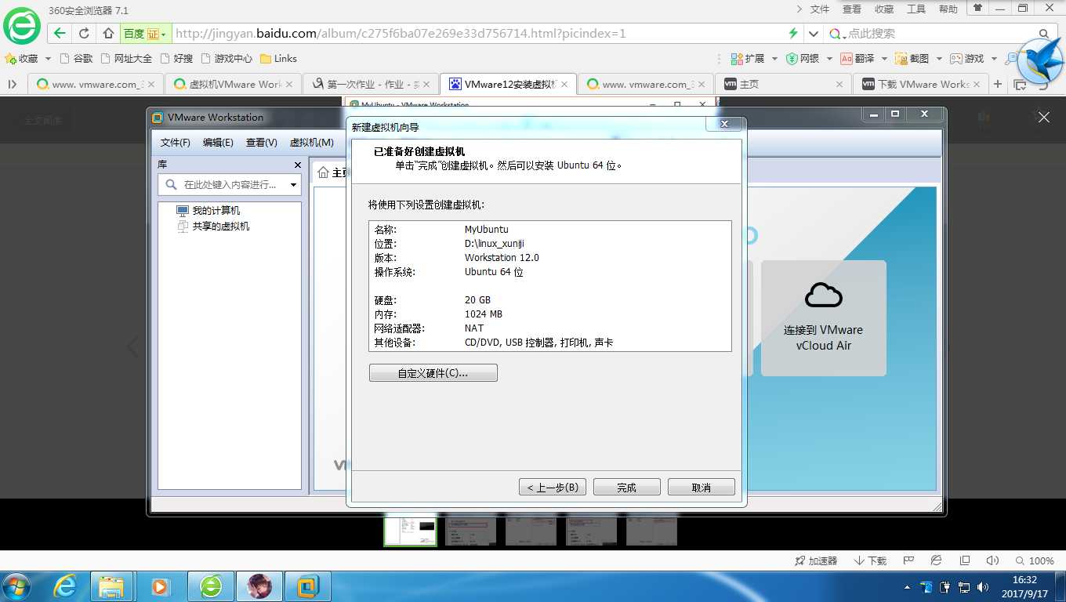The height and width of the screenshot is (602, 1066).
Task: Switch to the 下载 VMware Works tab
Action: [x=920, y=84]
